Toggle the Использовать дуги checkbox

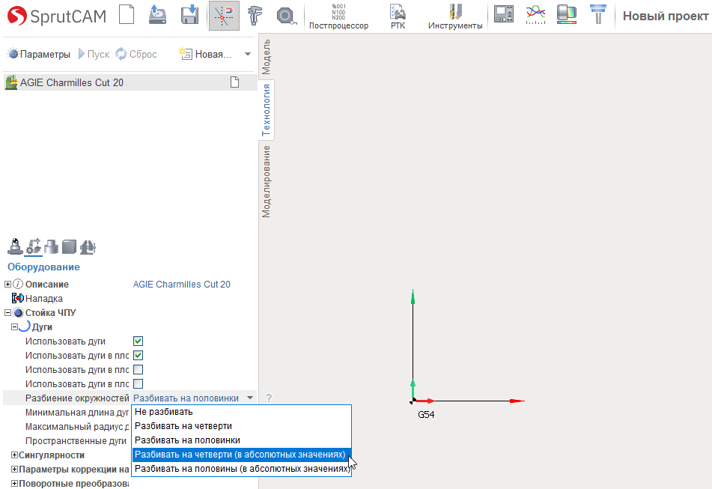[x=138, y=341]
